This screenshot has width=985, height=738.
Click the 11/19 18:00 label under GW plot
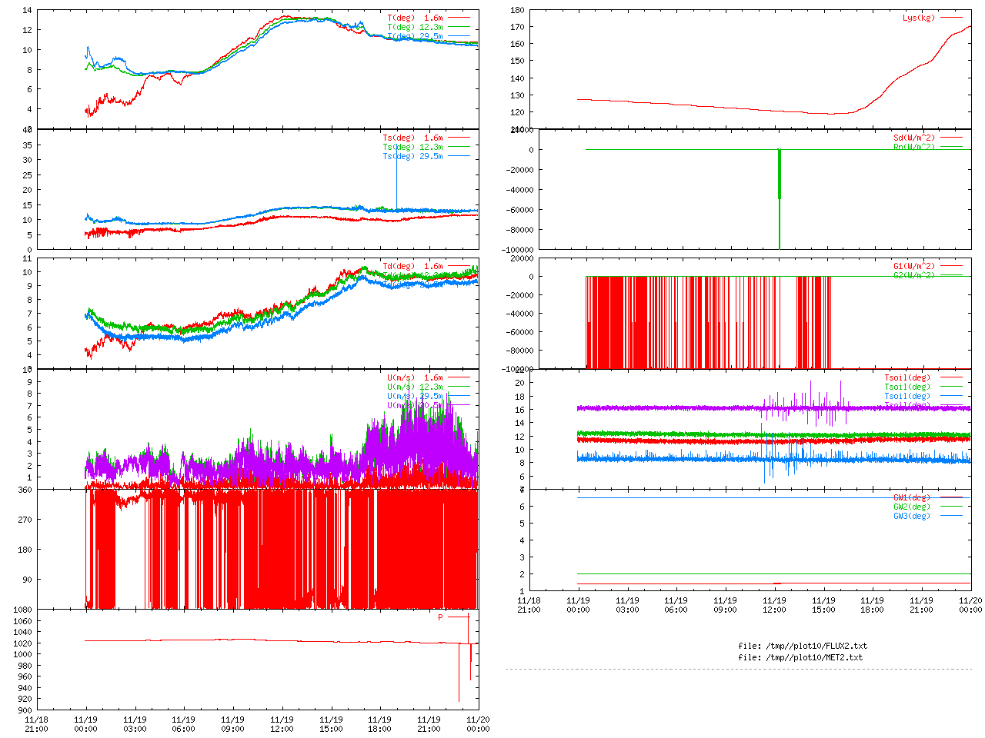point(872,605)
